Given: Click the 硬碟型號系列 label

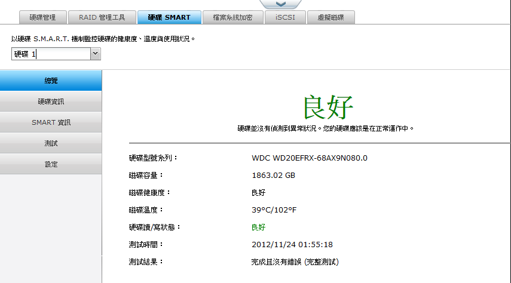Looking at the screenshot, I should click(153, 158).
